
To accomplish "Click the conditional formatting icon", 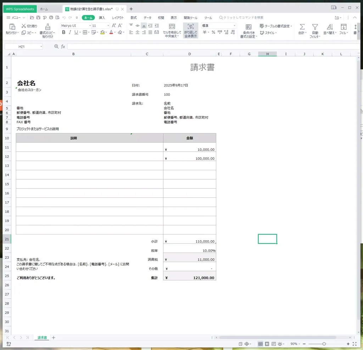I will click(248, 27).
